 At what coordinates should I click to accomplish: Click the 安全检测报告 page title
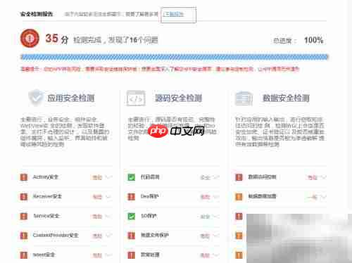37,14
